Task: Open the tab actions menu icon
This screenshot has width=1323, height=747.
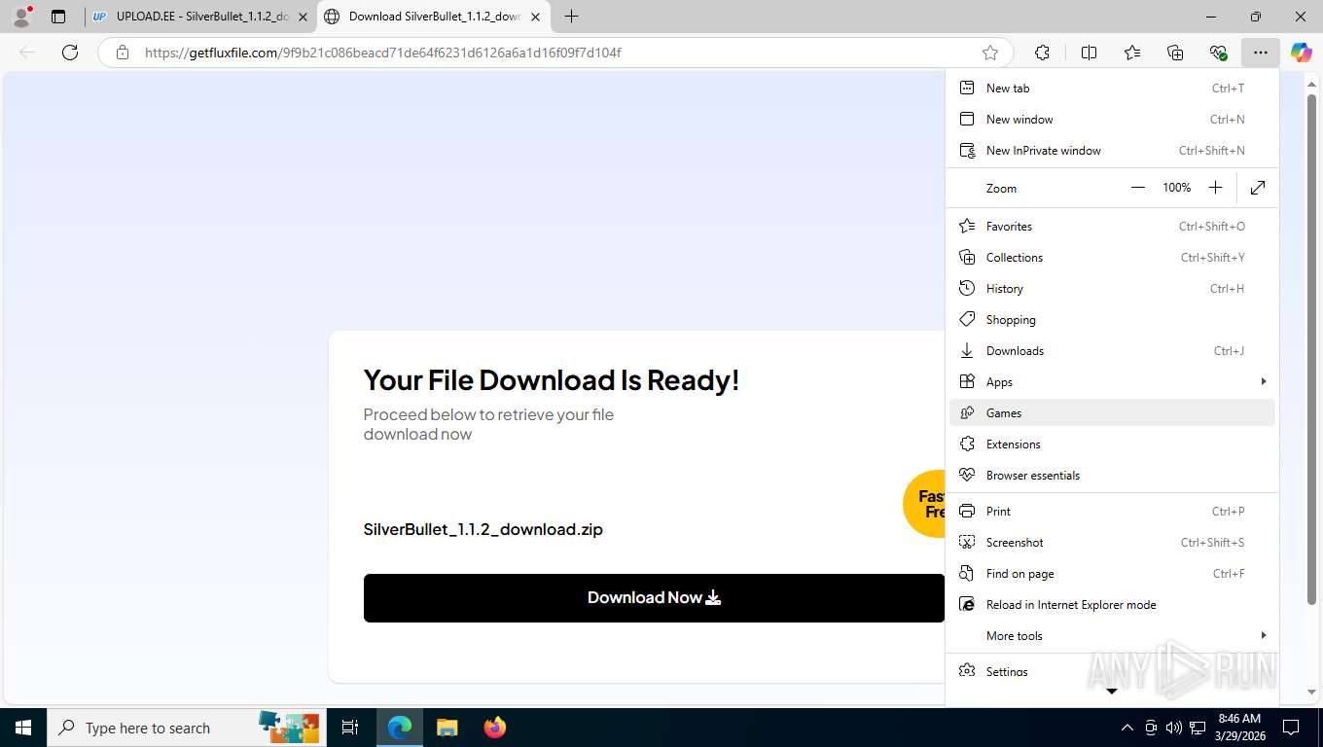Action: click(x=58, y=17)
